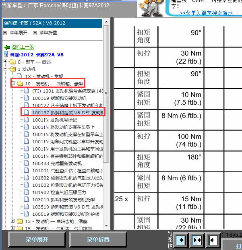The width and height of the screenshot is (242, 250).
Task: Open 1001IN 用于发动机的工具和车间设备 entry
Action: pos(67,149)
